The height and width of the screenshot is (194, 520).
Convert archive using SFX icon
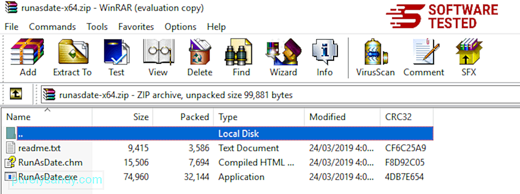(469, 58)
